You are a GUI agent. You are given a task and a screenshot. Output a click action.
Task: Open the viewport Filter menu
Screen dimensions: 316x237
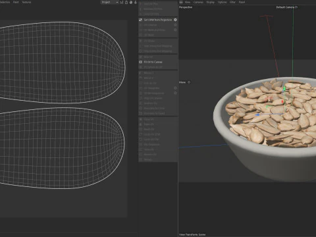(x=232, y=2)
